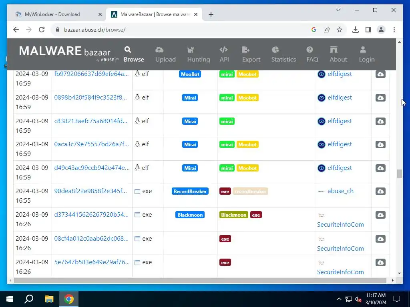Show hidden system tray icons
410x307 pixels.
pos(339,299)
